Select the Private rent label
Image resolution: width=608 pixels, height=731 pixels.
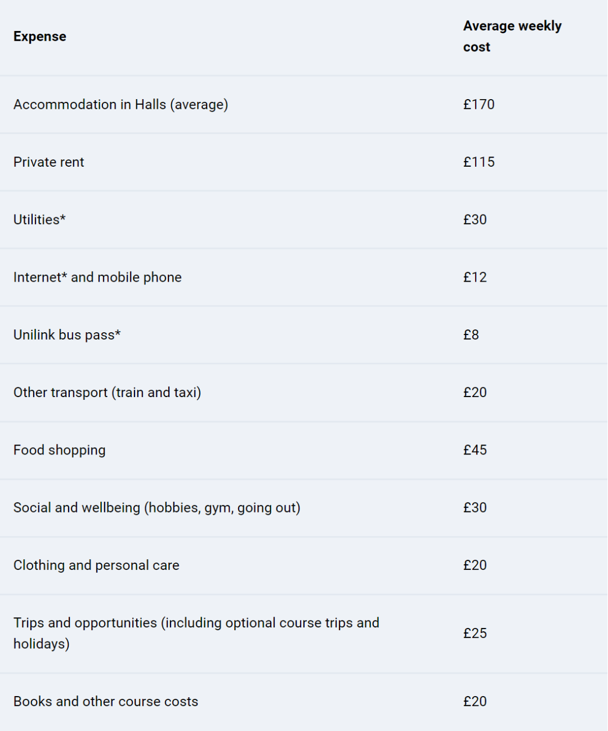49,162
